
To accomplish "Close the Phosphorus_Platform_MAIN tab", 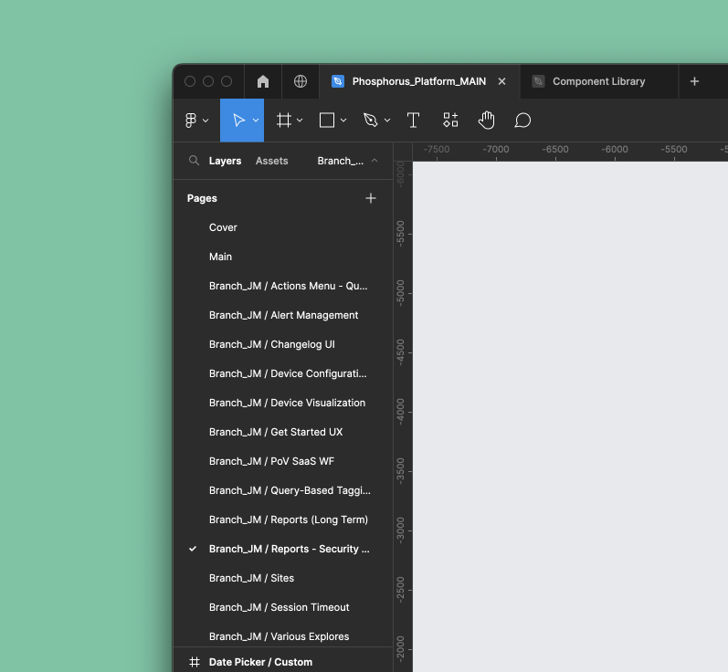I will 501,81.
